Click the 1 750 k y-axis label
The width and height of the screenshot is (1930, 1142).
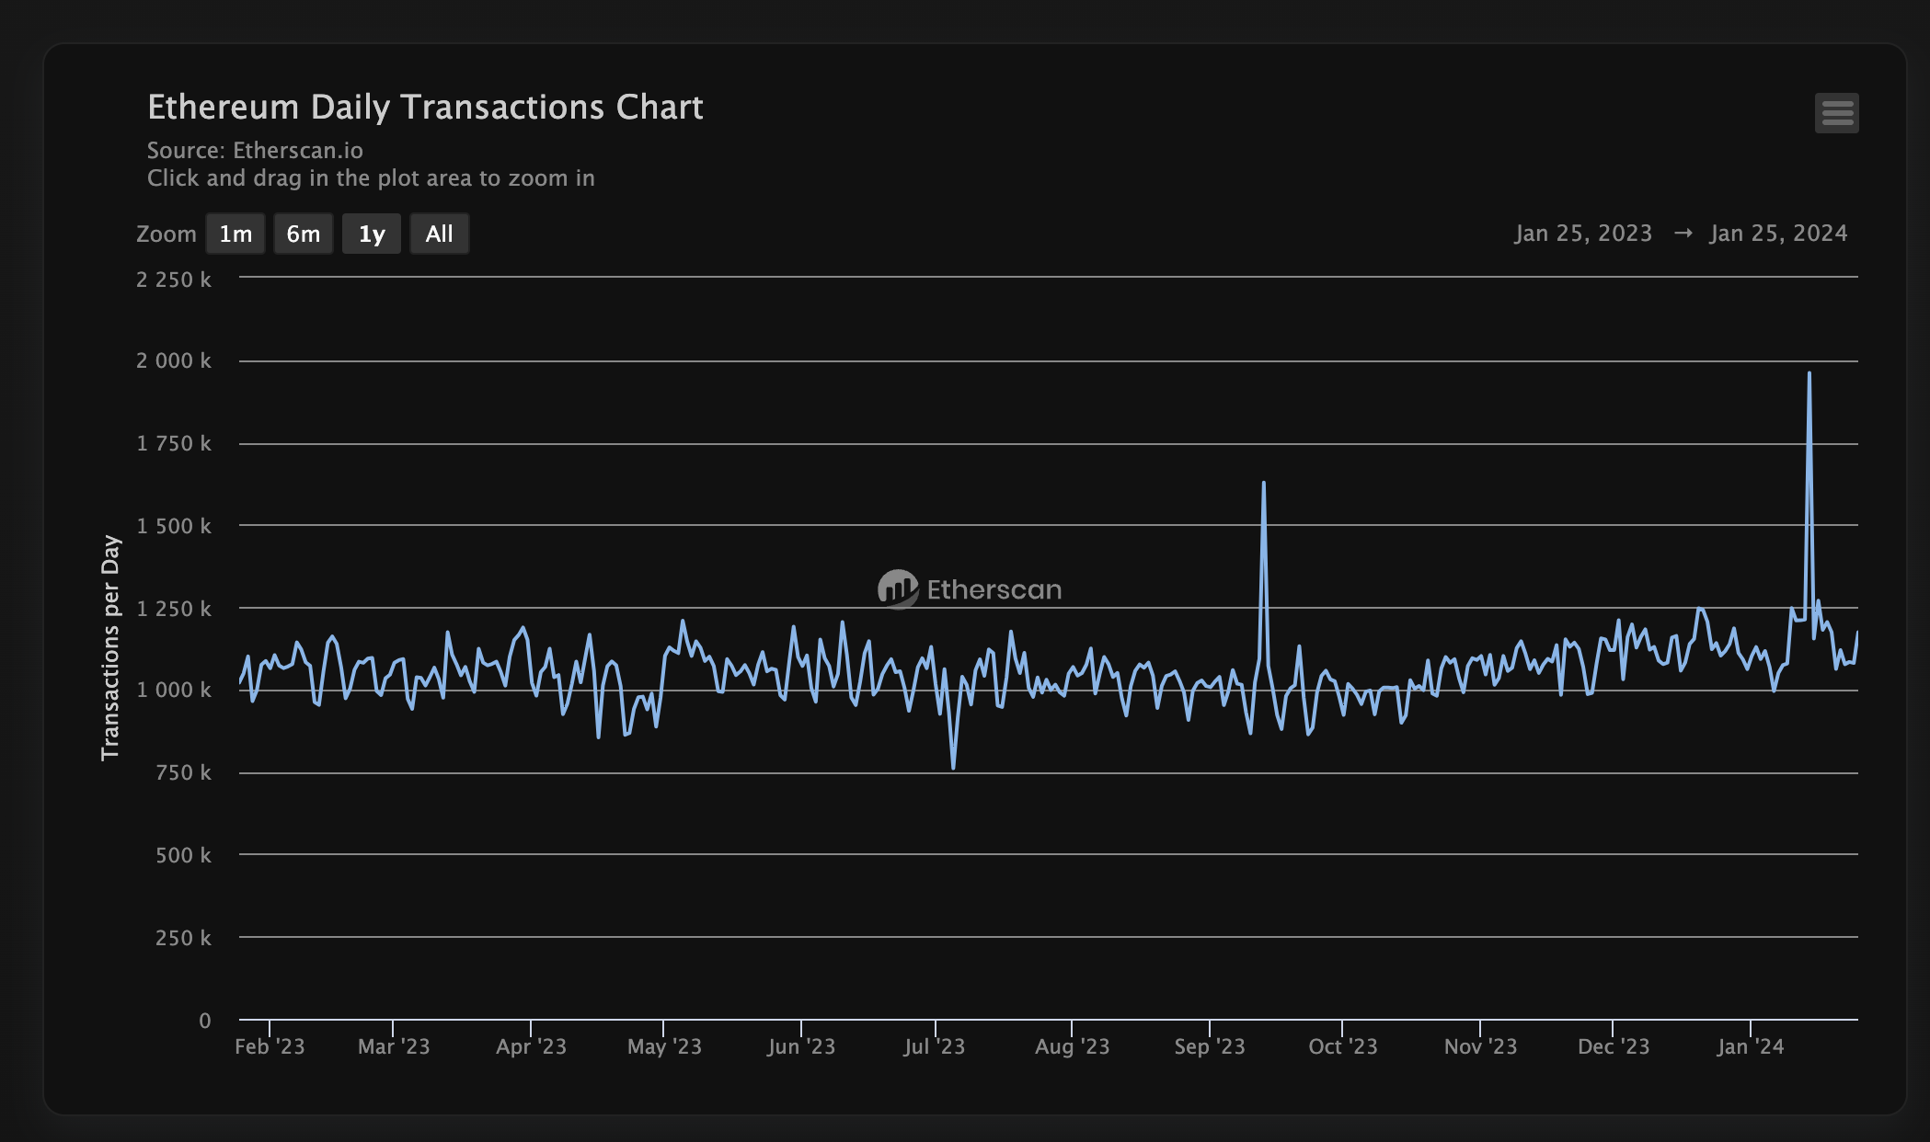coord(174,443)
